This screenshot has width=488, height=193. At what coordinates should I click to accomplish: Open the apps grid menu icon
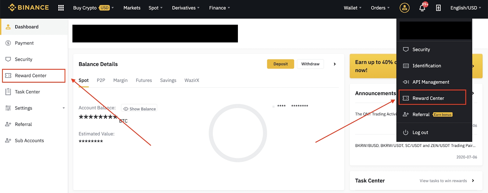61,8
